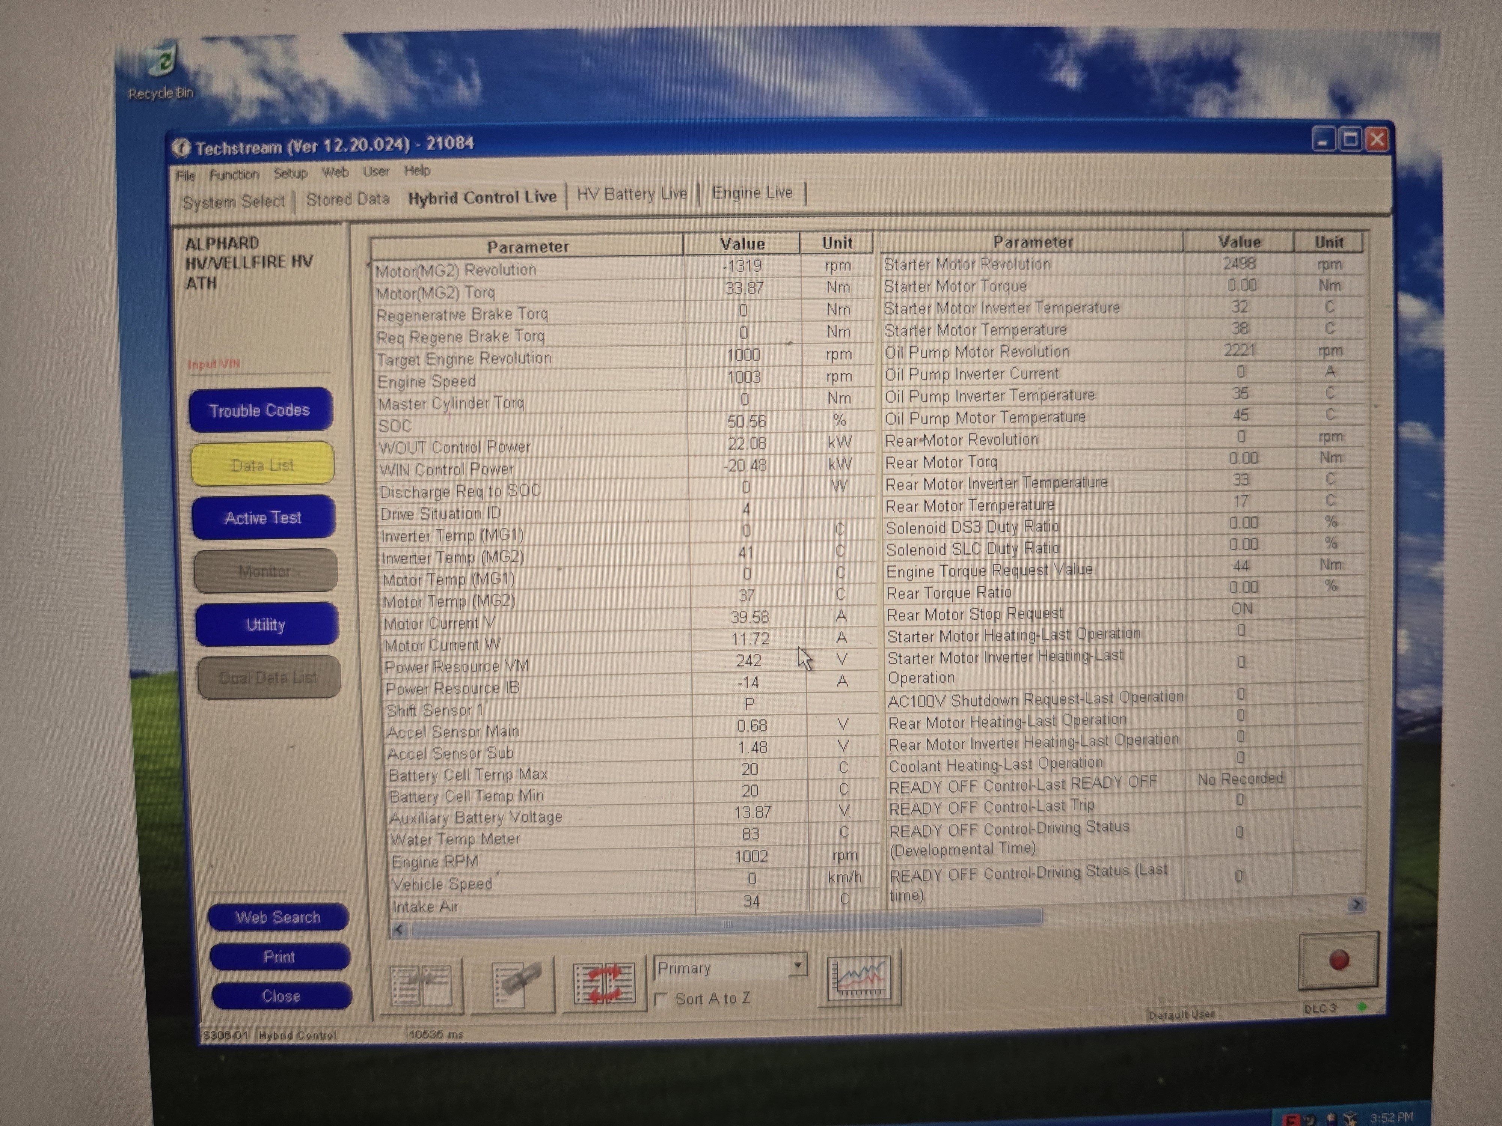Open the File menu
The width and height of the screenshot is (1502, 1126).
185,176
